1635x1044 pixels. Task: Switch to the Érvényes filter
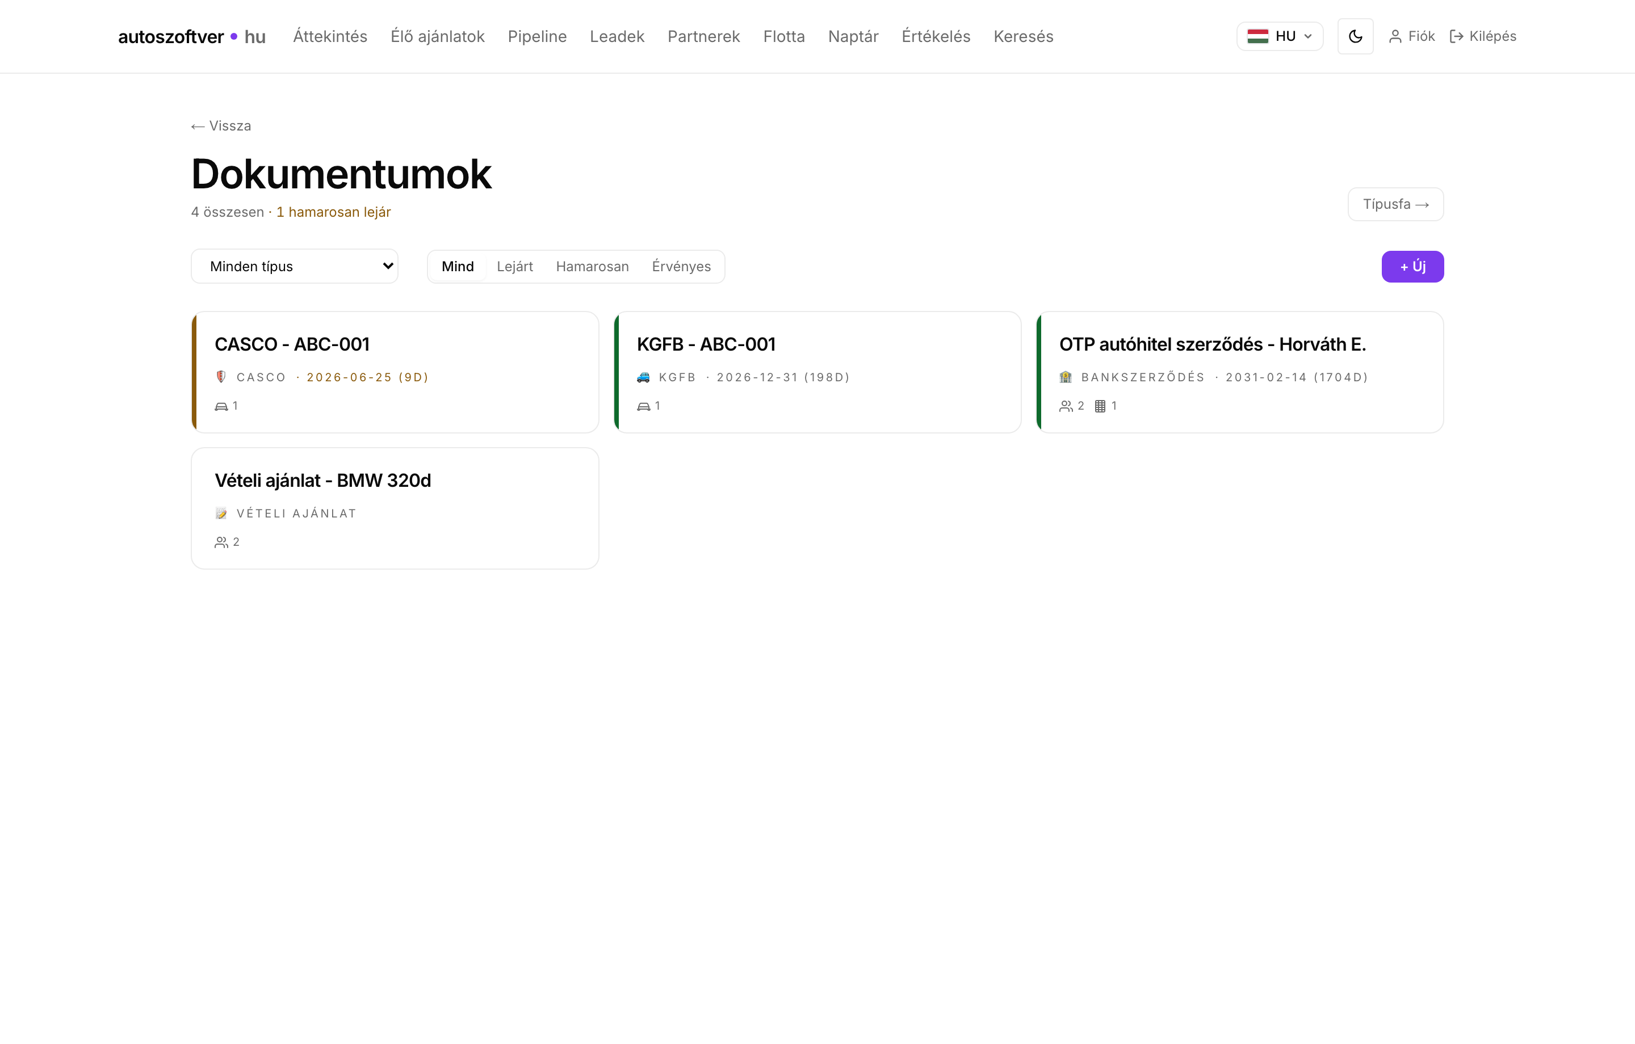coord(681,266)
